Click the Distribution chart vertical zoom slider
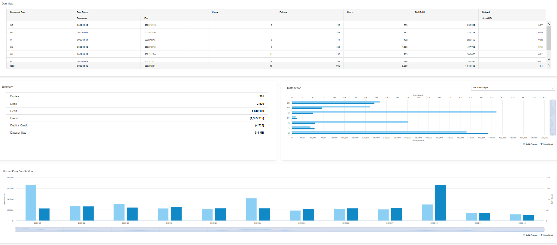This screenshot has width=557, height=245. [x=552, y=118]
